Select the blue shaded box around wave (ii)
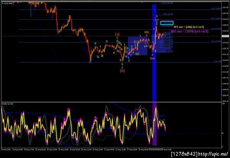This screenshot has height=158, width=230. point(138,46)
